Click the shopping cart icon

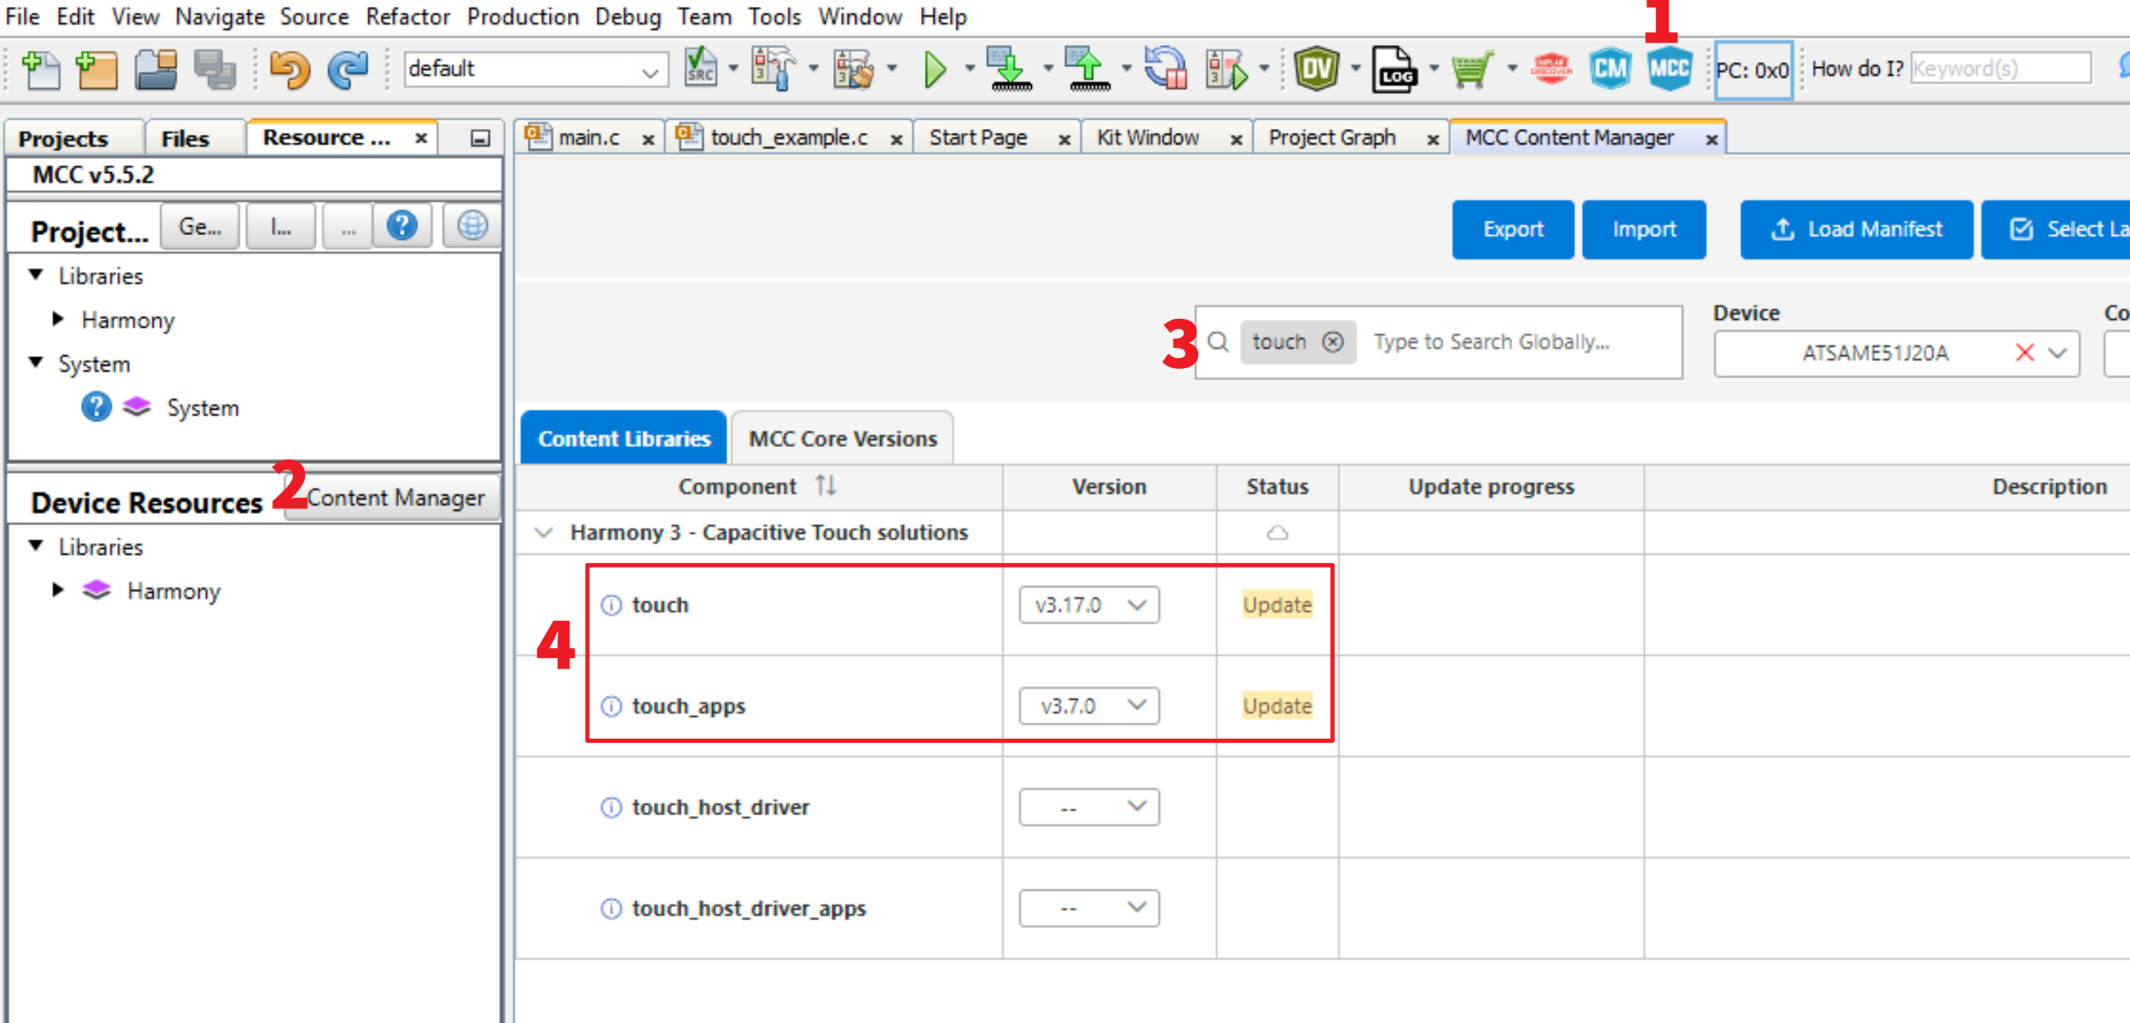click(x=1472, y=70)
